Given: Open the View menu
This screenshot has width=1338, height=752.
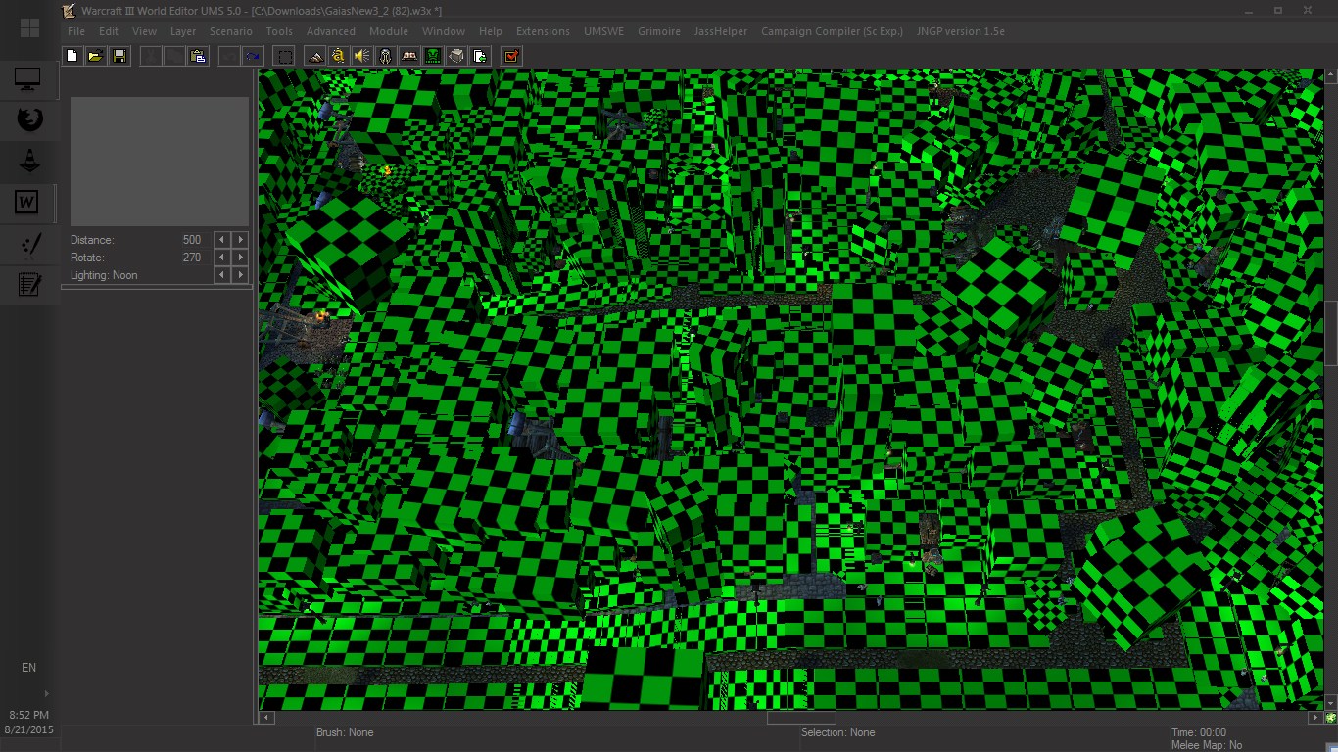Looking at the screenshot, I should coord(144,31).
